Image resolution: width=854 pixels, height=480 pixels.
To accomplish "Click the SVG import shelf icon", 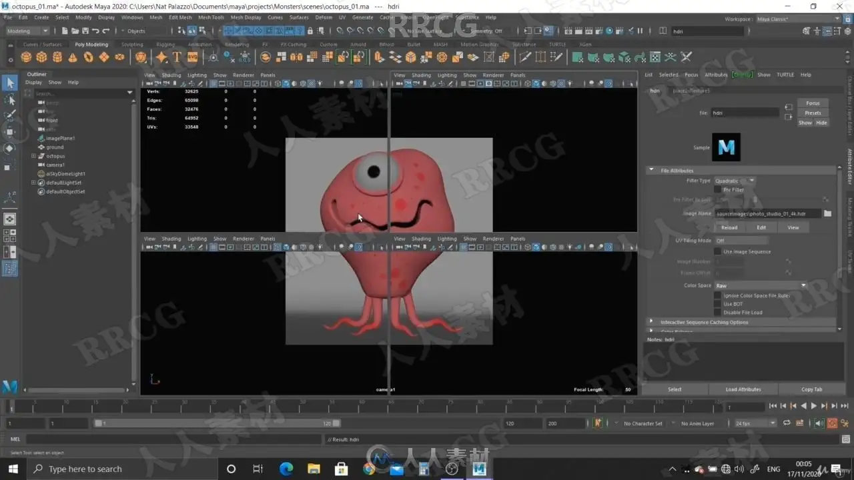I will pyautogui.click(x=193, y=57).
